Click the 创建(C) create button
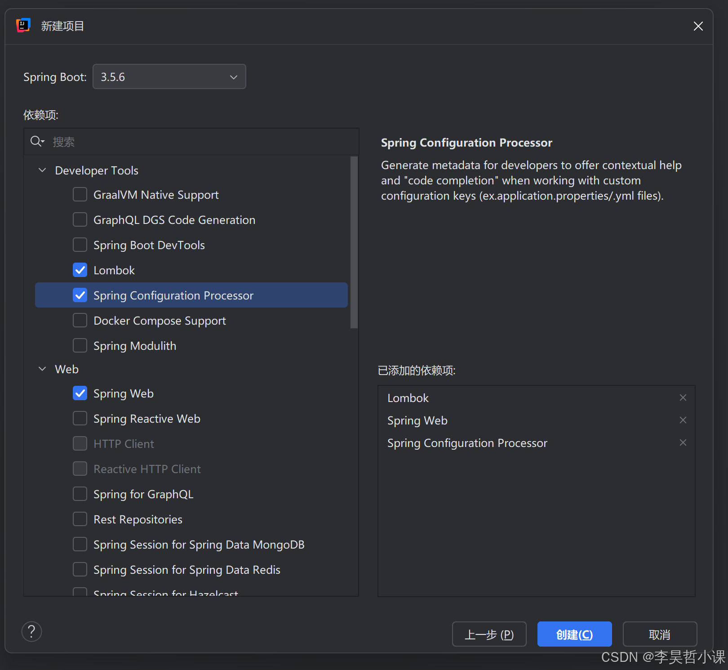Viewport: 728px width, 670px height. [574, 634]
